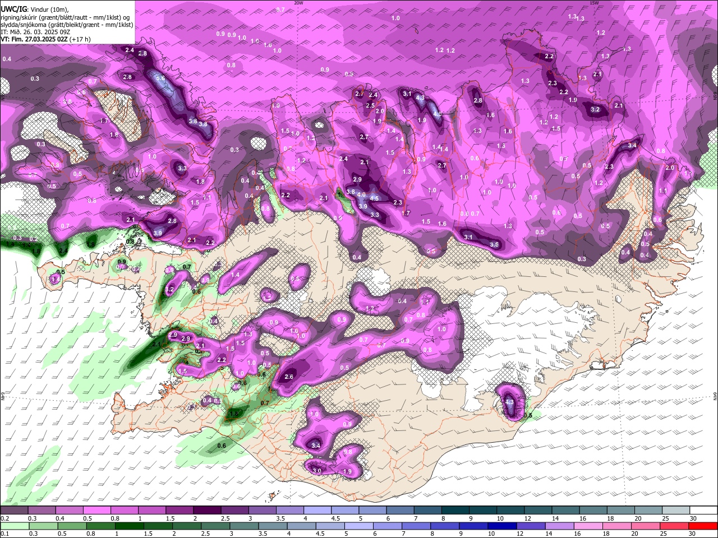Viewport: 718px width, 538px height.
Task: Click the 20W longitude label
Action: pyautogui.click(x=298, y=3)
